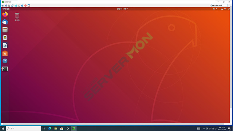Image resolution: width=233 pixels, height=131 pixels.
Task: Expand hidden system tray icons chevron
Action: 204,128
